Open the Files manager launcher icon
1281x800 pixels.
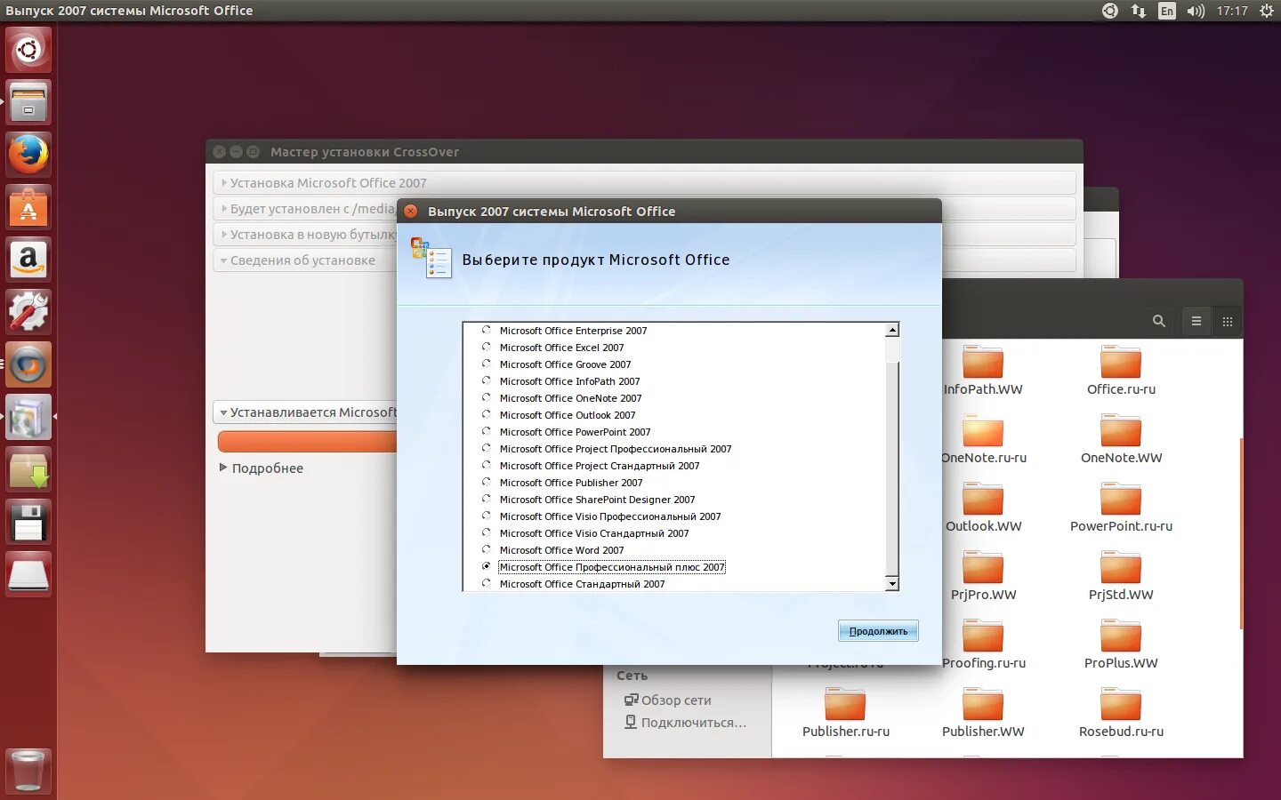pos(28,102)
